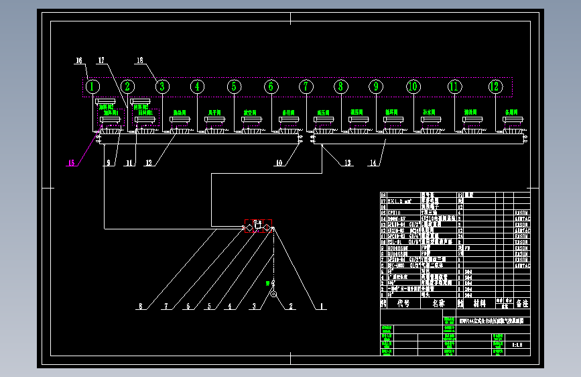
Task: Click the green 真空阀 valve label
Action: pyautogui.click(x=250, y=113)
